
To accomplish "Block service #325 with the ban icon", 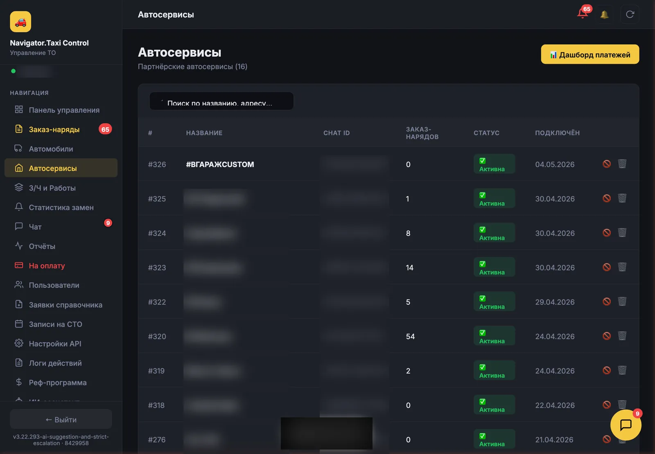I will 607,198.
